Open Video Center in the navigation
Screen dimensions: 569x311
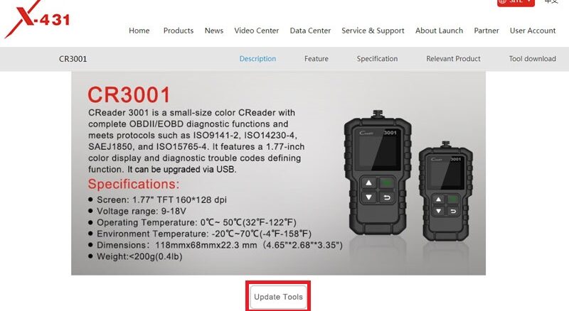point(256,31)
